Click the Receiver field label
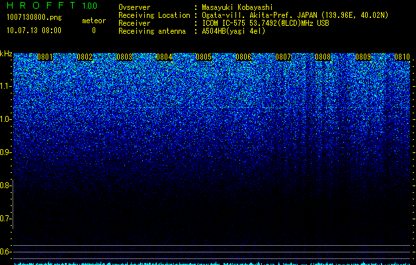The image size is (416, 265). tap(134, 23)
